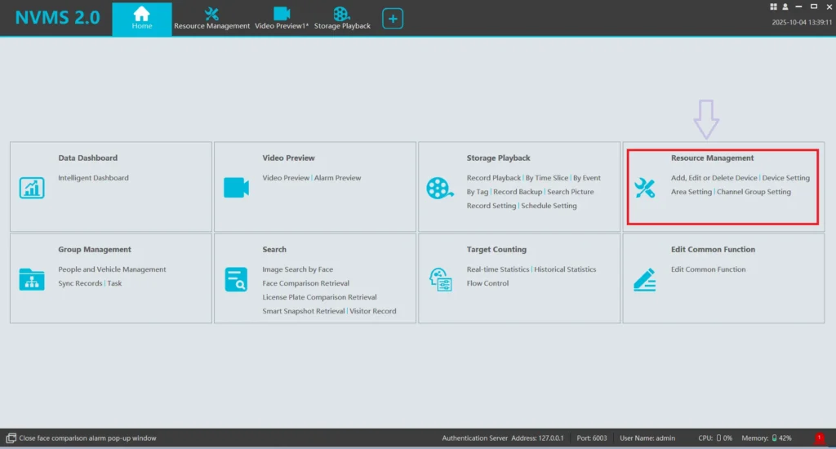
Task: Click the face comparison pop-up window icon
Action: coord(11,438)
